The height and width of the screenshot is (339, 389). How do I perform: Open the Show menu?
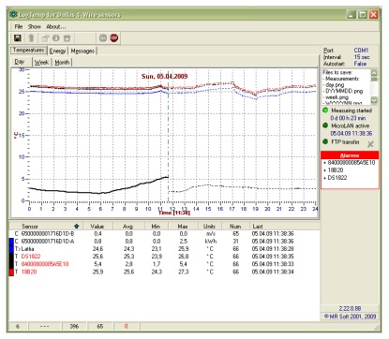coord(35,27)
